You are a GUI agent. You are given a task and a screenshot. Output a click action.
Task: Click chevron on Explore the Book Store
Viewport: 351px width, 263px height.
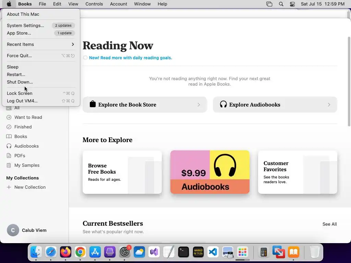click(198, 105)
